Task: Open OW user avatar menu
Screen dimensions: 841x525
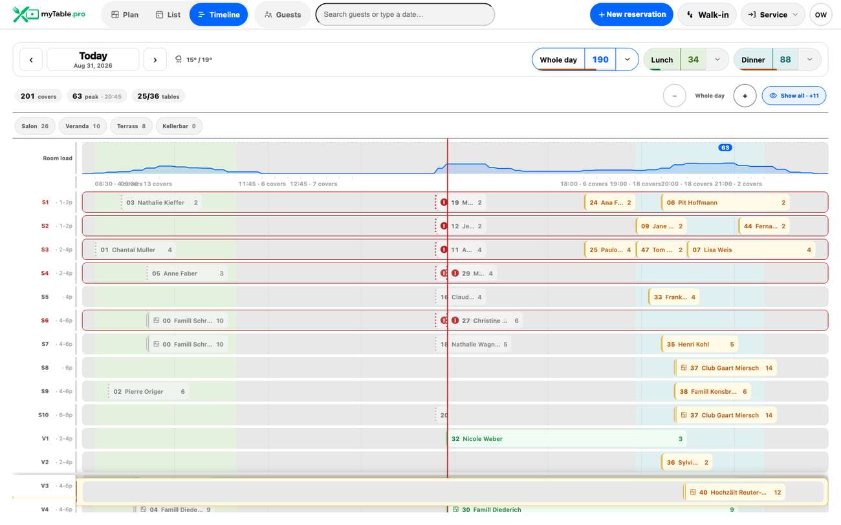Action: point(821,14)
